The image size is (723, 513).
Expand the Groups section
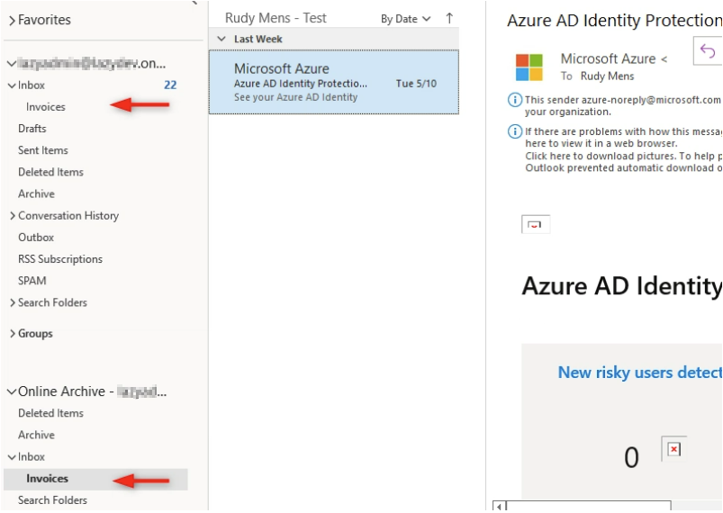click(13, 334)
